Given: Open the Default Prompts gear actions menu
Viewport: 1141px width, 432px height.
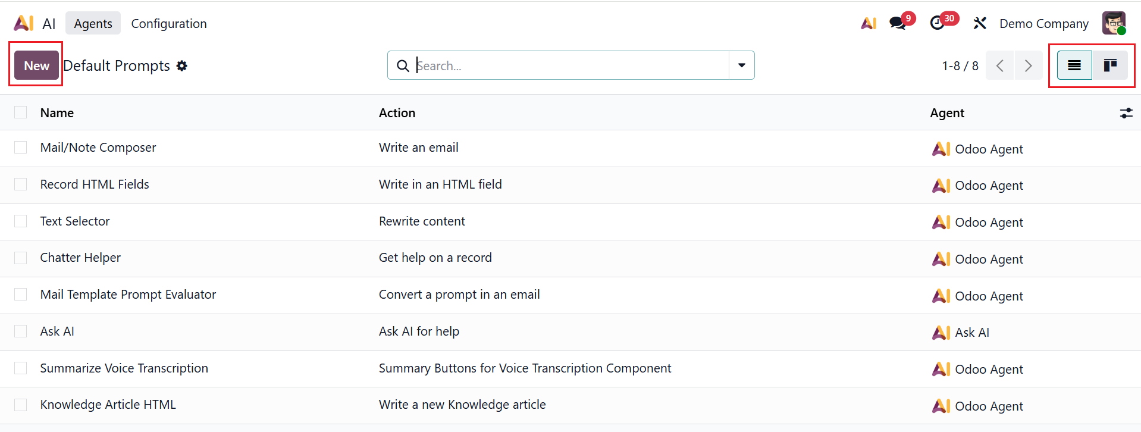Looking at the screenshot, I should [182, 66].
